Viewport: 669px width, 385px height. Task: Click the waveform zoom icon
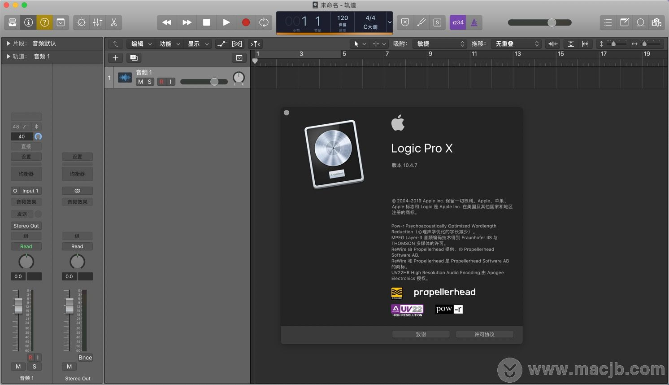[553, 44]
